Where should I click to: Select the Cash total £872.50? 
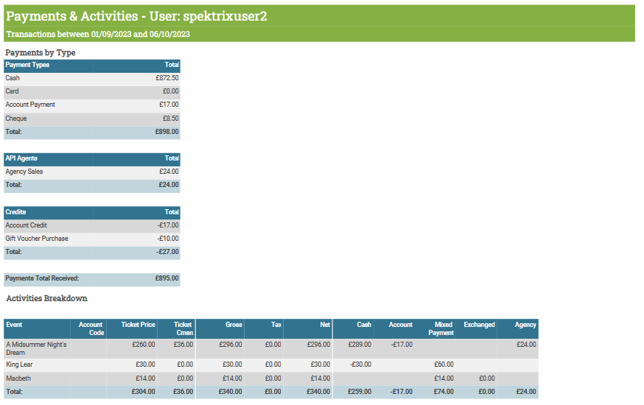(167, 78)
